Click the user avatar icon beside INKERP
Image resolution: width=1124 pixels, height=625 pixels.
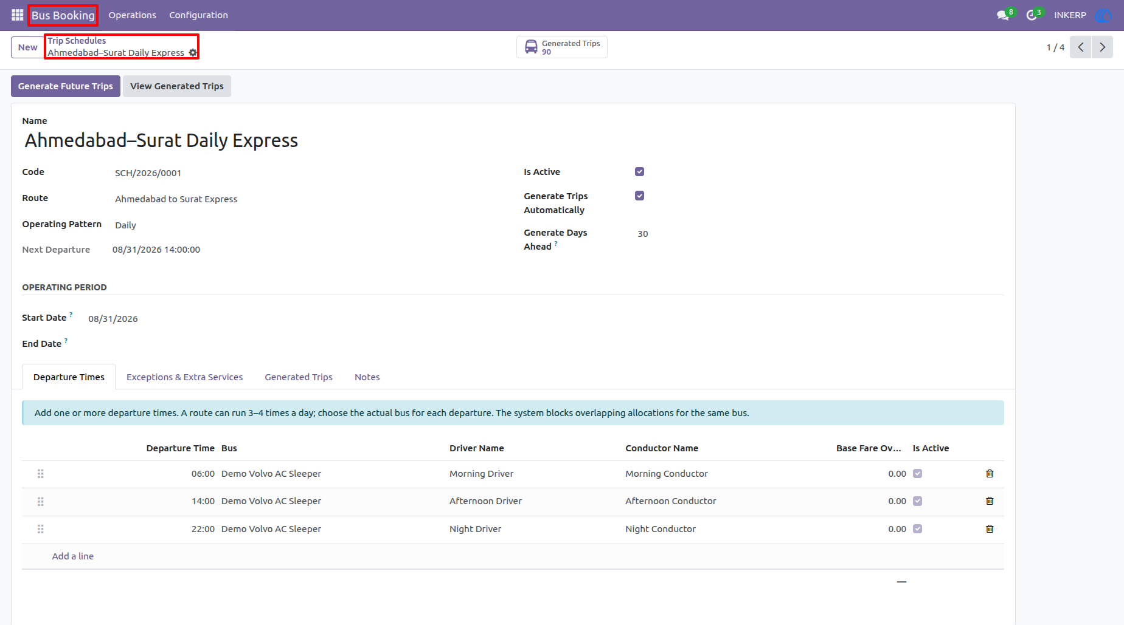click(x=1103, y=15)
